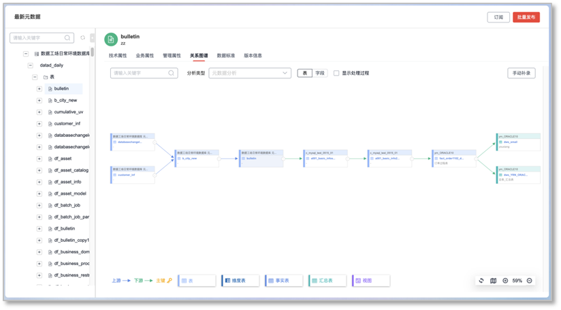Screen dimensions: 561x310
Task: Toggle the minimap icon in the zoom toolbar
Action: pos(493,281)
